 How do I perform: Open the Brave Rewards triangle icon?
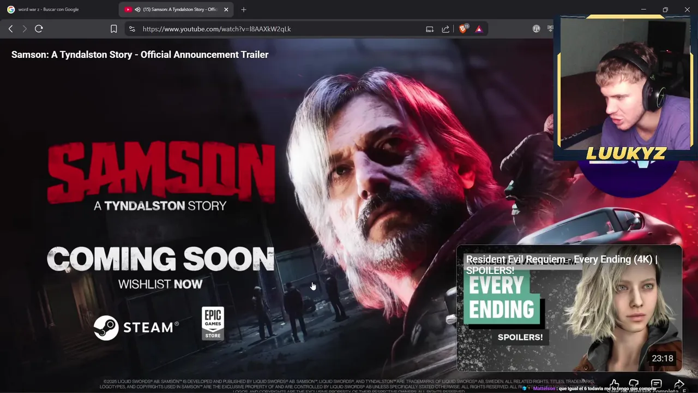click(x=479, y=29)
